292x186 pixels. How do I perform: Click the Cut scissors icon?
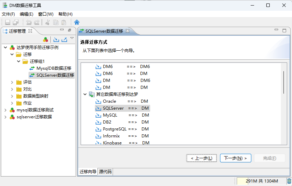point(48,22)
